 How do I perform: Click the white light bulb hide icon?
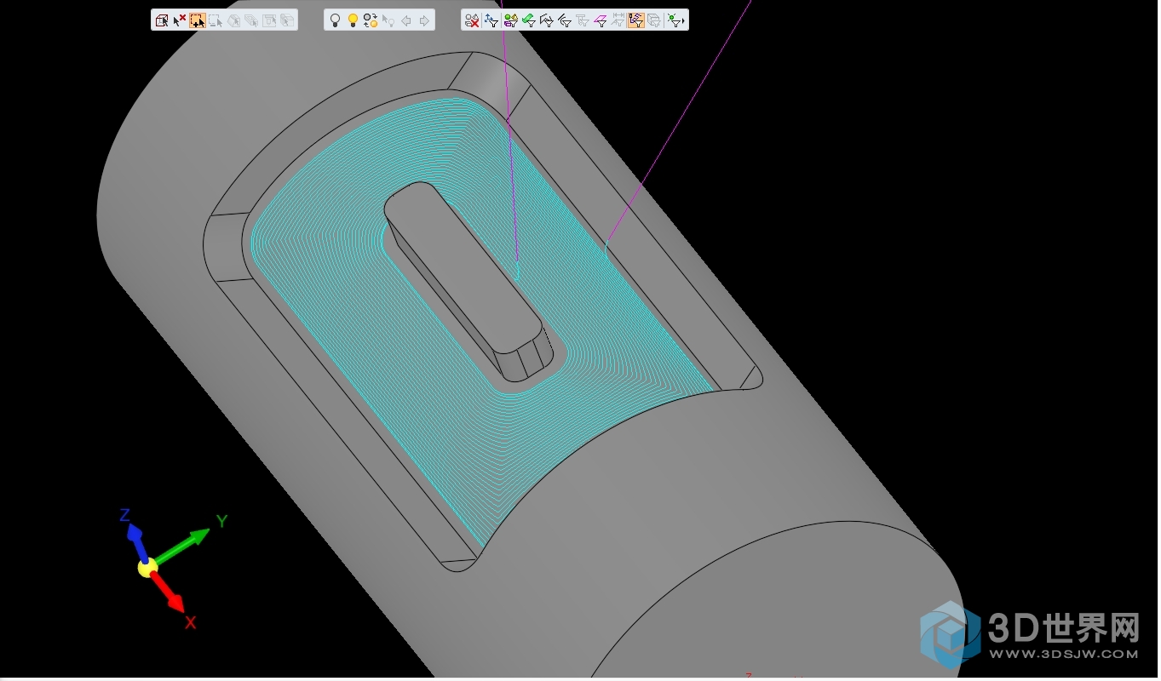[335, 20]
